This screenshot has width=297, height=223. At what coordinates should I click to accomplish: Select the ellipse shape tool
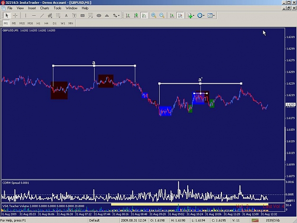(99, 16)
